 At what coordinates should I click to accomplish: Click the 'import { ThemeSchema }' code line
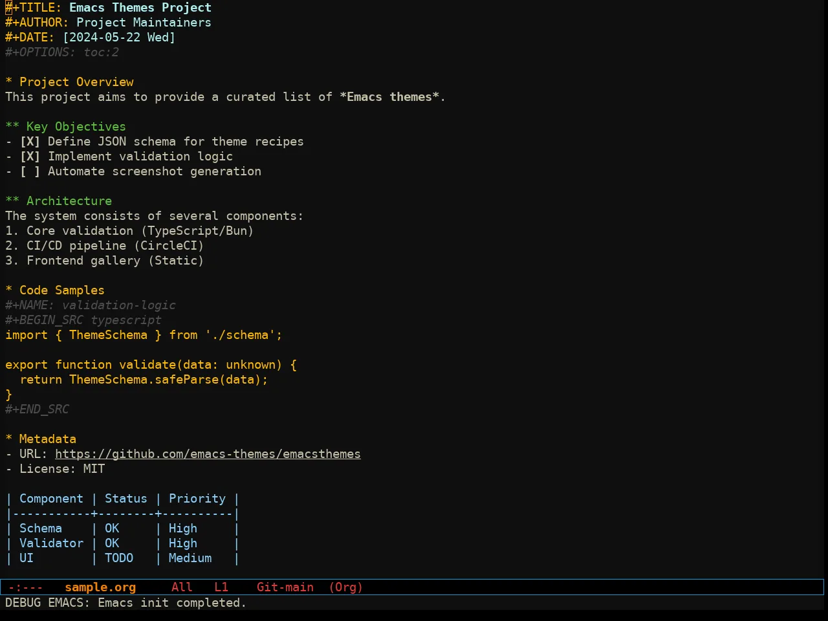click(x=144, y=335)
